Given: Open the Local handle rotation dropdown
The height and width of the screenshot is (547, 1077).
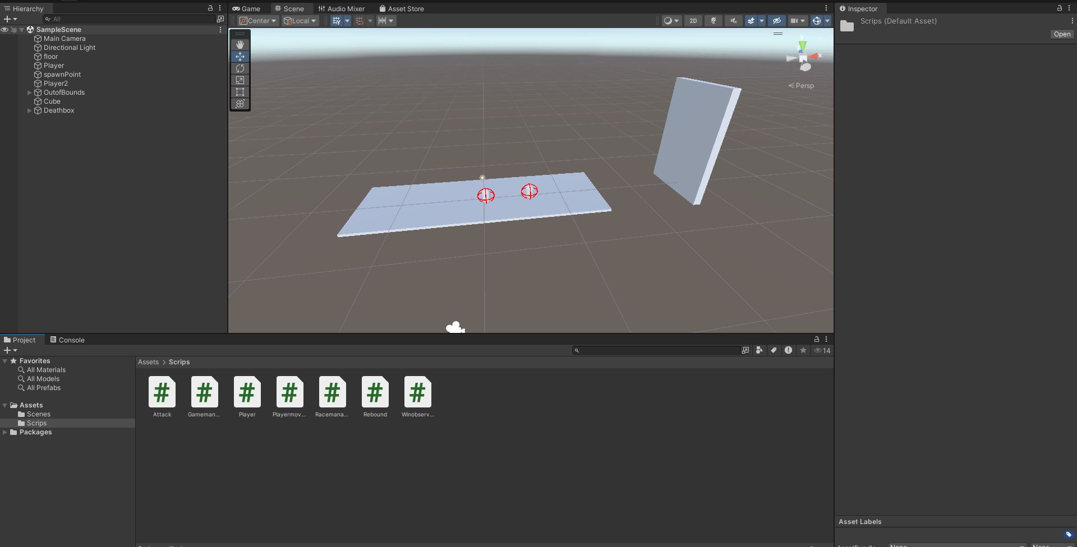Looking at the screenshot, I should [x=301, y=21].
